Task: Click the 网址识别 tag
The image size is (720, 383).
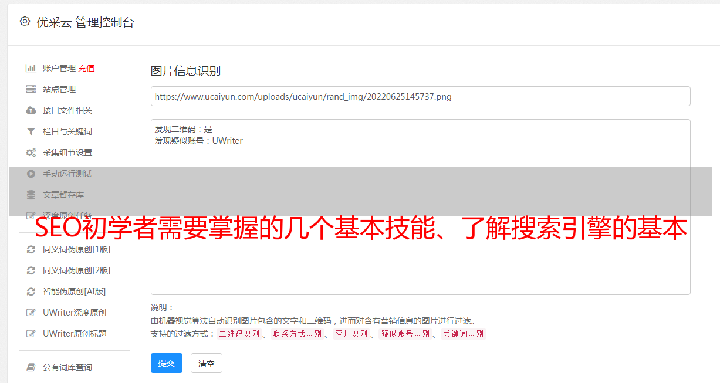Action: pos(351,334)
